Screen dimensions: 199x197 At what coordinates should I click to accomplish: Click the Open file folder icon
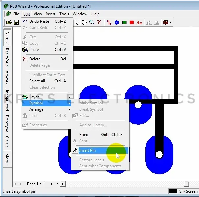coord(9,23)
